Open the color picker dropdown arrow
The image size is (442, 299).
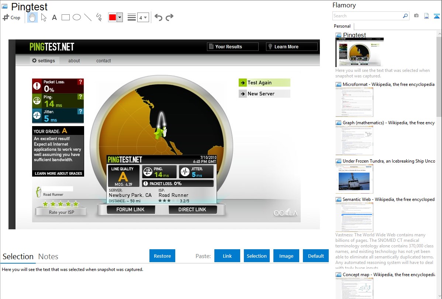[x=120, y=17]
